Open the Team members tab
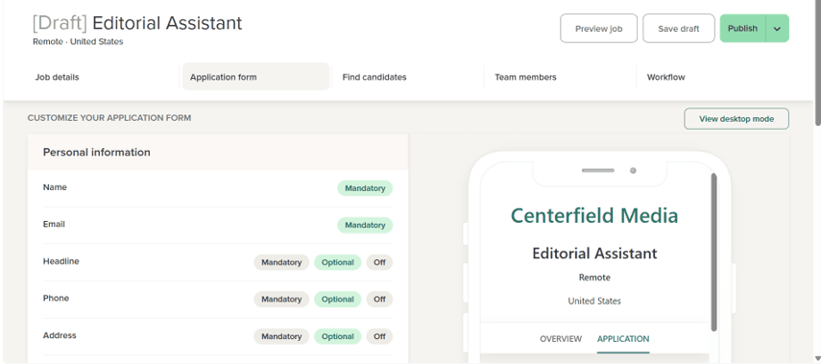821x364 pixels. (x=525, y=77)
